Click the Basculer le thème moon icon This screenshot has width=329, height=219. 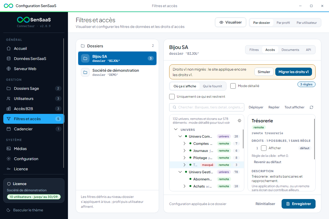pos(8,210)
